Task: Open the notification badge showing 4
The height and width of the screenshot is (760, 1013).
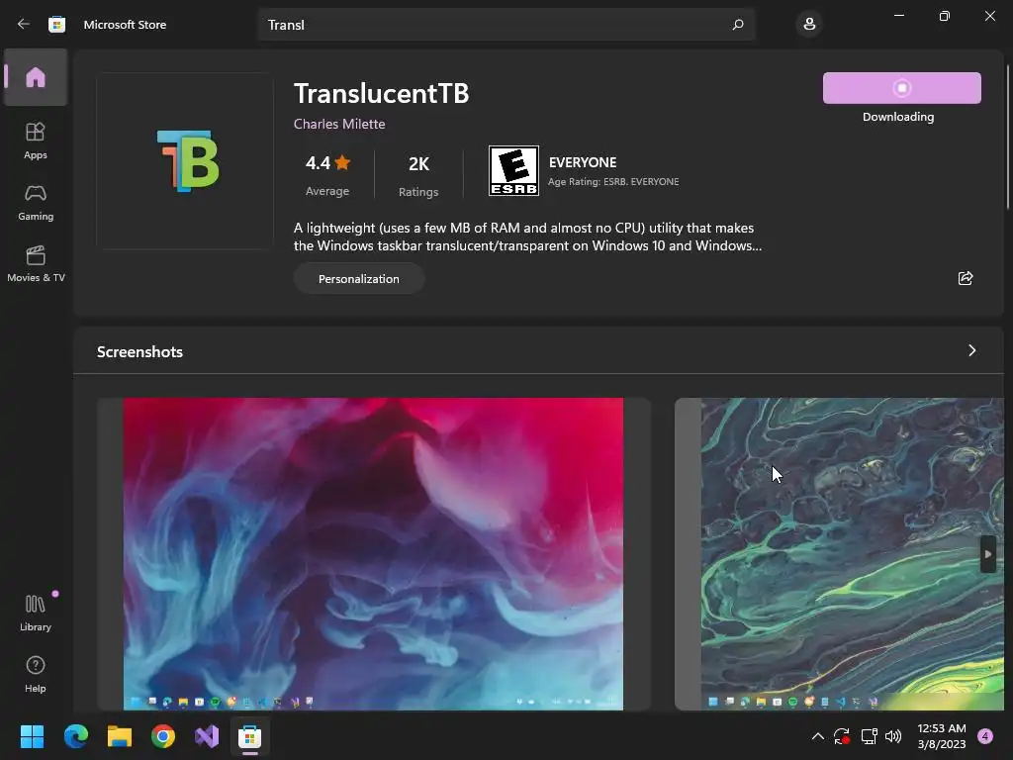Action: coord(985,736)
